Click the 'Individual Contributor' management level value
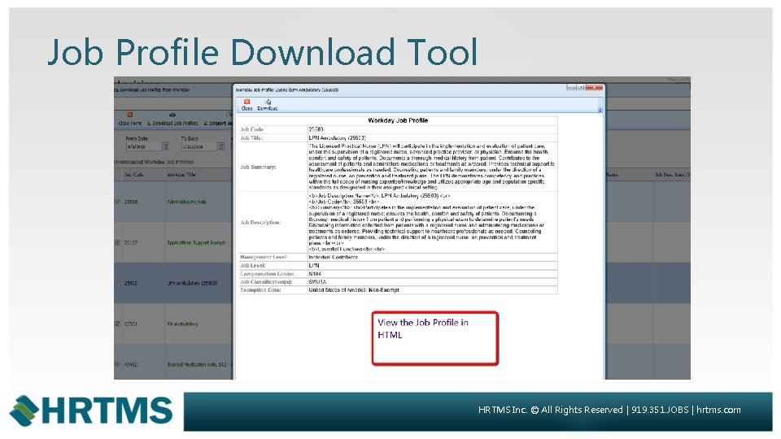 [x=333, y=258]
